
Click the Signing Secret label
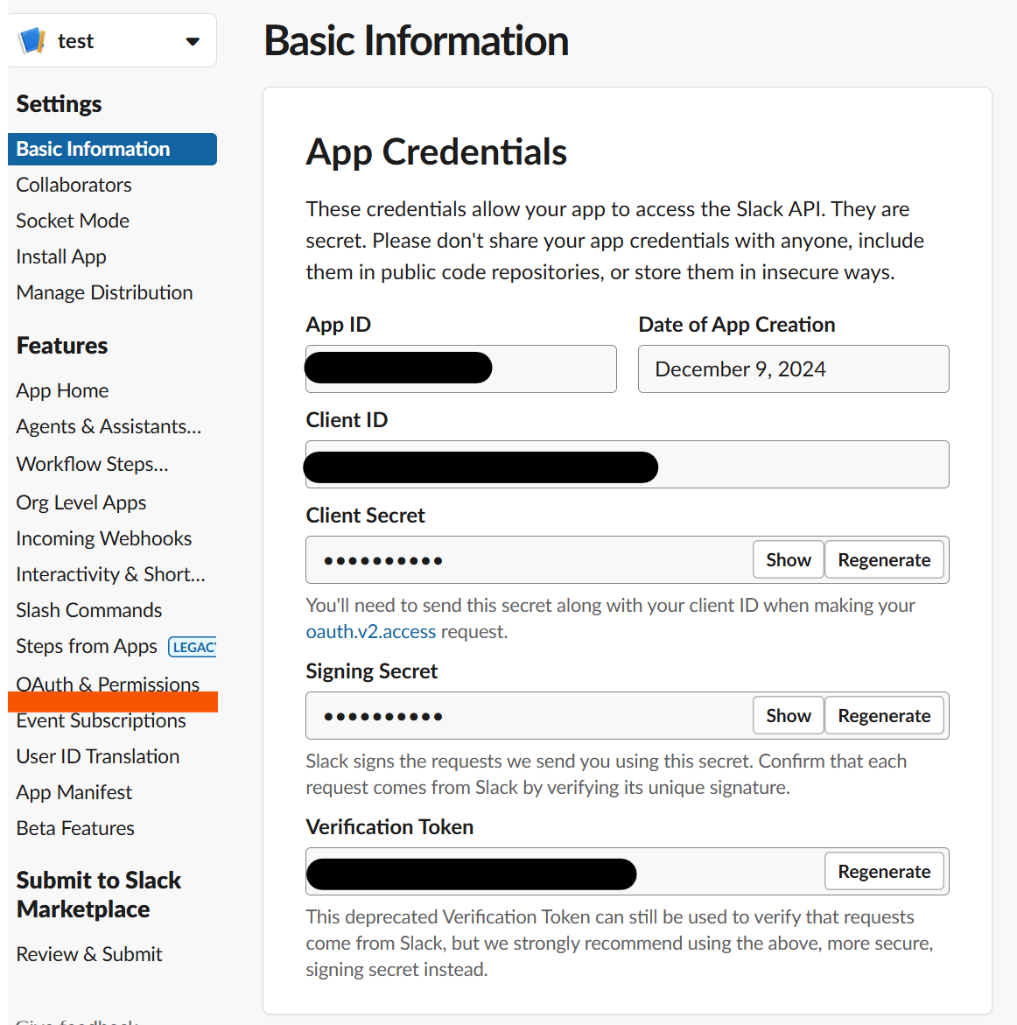pyautogui.click(x=371, y=670)
